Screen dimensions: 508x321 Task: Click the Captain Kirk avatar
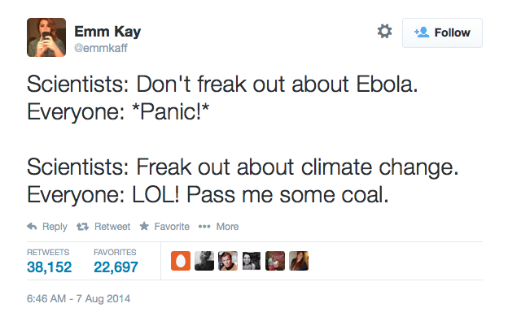[x=228, y=261]
